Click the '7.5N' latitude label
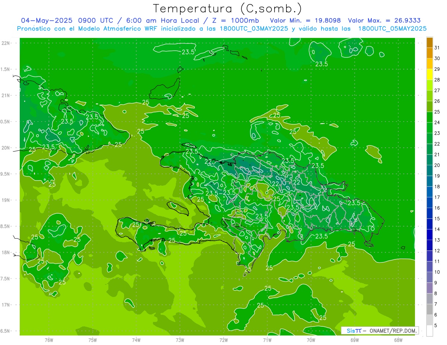447x345 pixels. [5, 279]
